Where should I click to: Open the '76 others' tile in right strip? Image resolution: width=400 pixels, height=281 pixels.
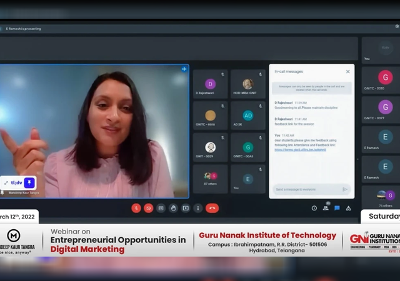tap(381, 197)
